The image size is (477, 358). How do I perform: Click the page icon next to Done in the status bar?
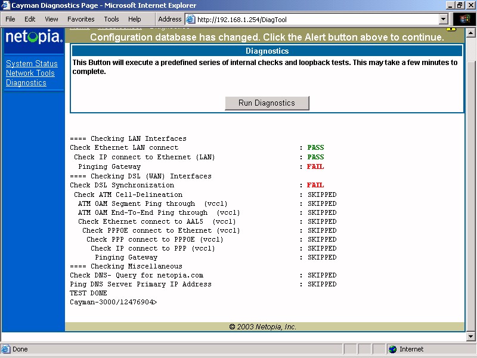pos(5,349)
